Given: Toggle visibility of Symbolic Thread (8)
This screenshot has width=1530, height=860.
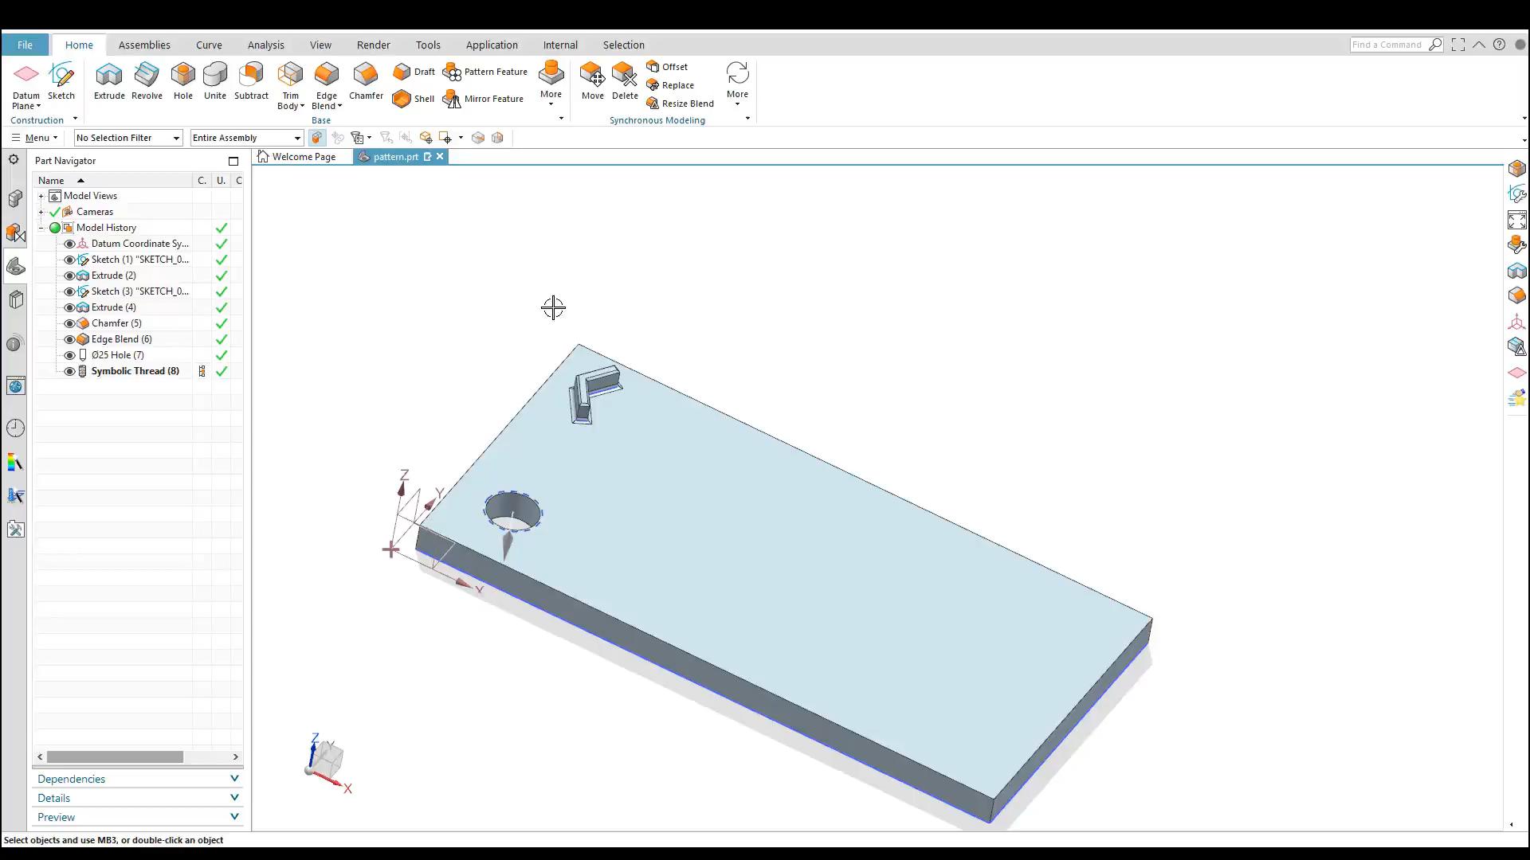Looking at the screenshot, I should coord(69,370).
